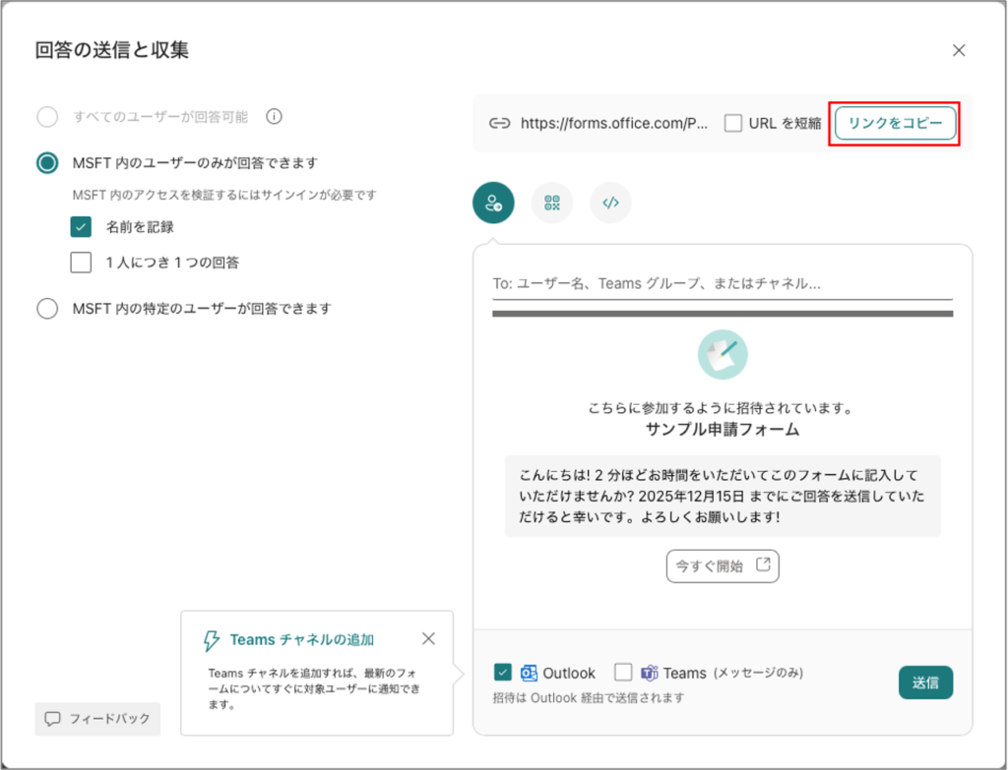The width and height of the screenshot is (1008, 770).
Task: Open the QR code sharing option
Action: click(x=551, y=203)
